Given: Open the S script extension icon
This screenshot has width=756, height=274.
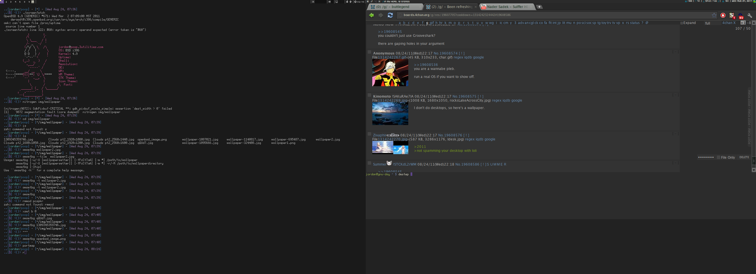Looking at the screenshot, I should (732, 15).
